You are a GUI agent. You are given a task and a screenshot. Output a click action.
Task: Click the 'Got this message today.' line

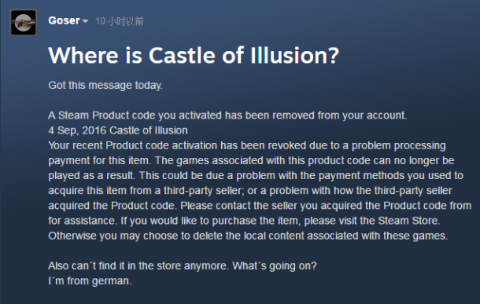tap(105, 86)
